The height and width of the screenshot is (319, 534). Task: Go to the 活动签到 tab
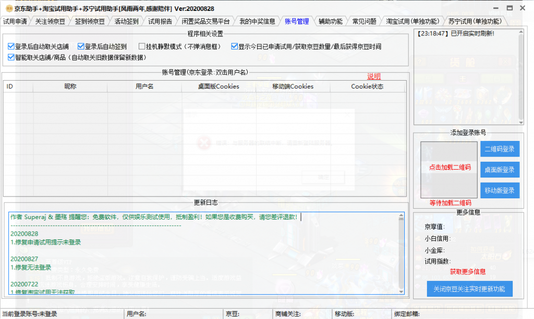click(x=126, y=21)
